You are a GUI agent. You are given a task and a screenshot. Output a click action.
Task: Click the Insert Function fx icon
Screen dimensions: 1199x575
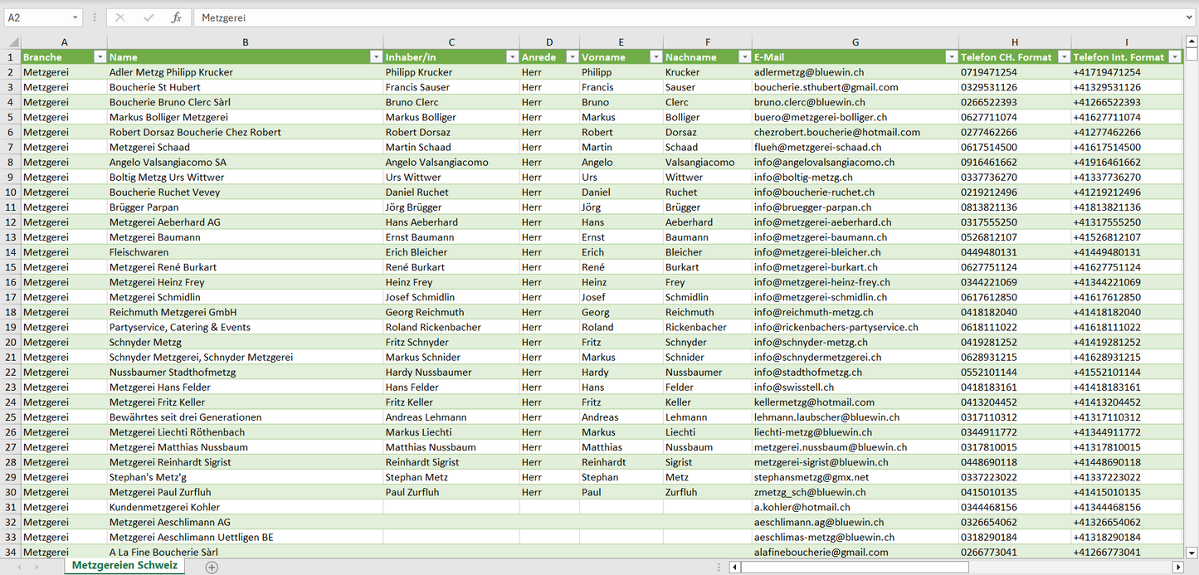click(x=176, y=17)
